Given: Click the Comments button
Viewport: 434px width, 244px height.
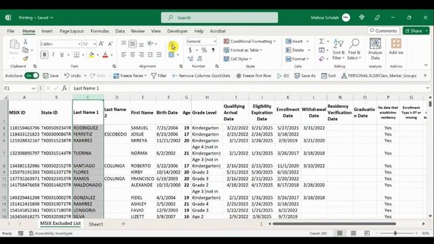Looking at the screenshot, I should 383,30.
